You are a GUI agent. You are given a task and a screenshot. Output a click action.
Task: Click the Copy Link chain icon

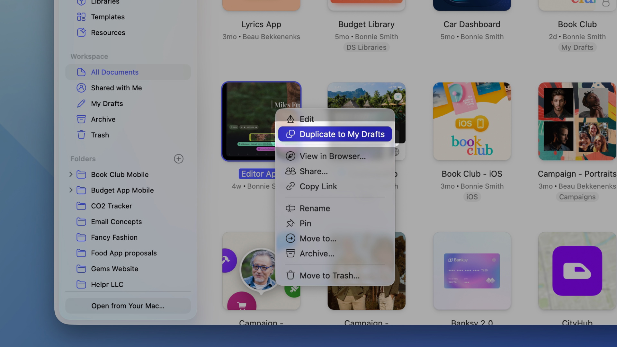click(291, 186)
